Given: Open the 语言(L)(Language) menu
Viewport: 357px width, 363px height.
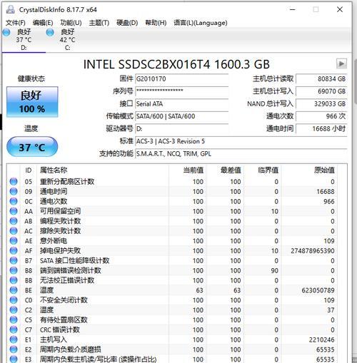Looking at the screenshot, I should [x=201, y=23].
